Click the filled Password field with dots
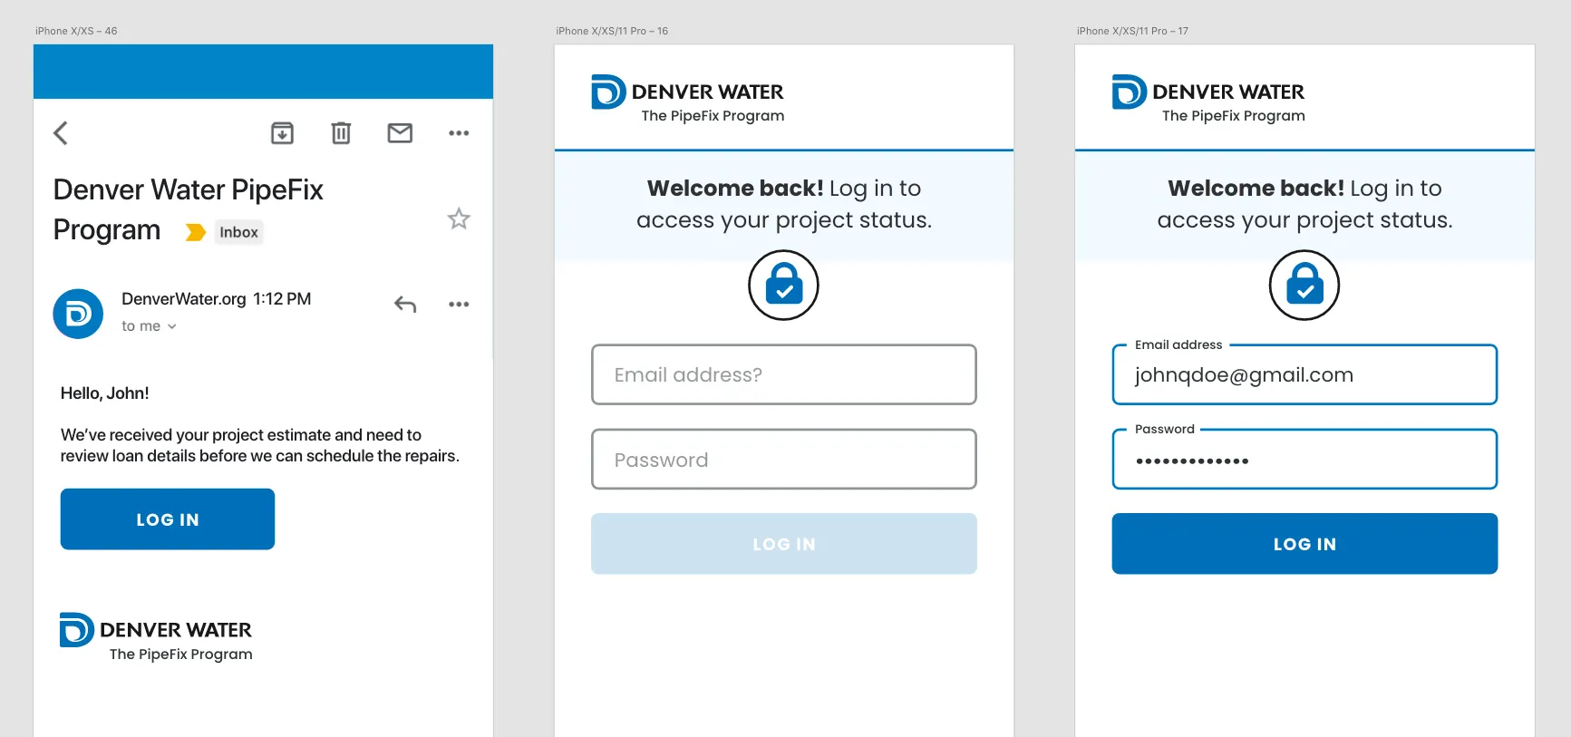Image resolution: width=1571 pixels, height=737 pixels. pyautogui.click(x=1304, y=460)
